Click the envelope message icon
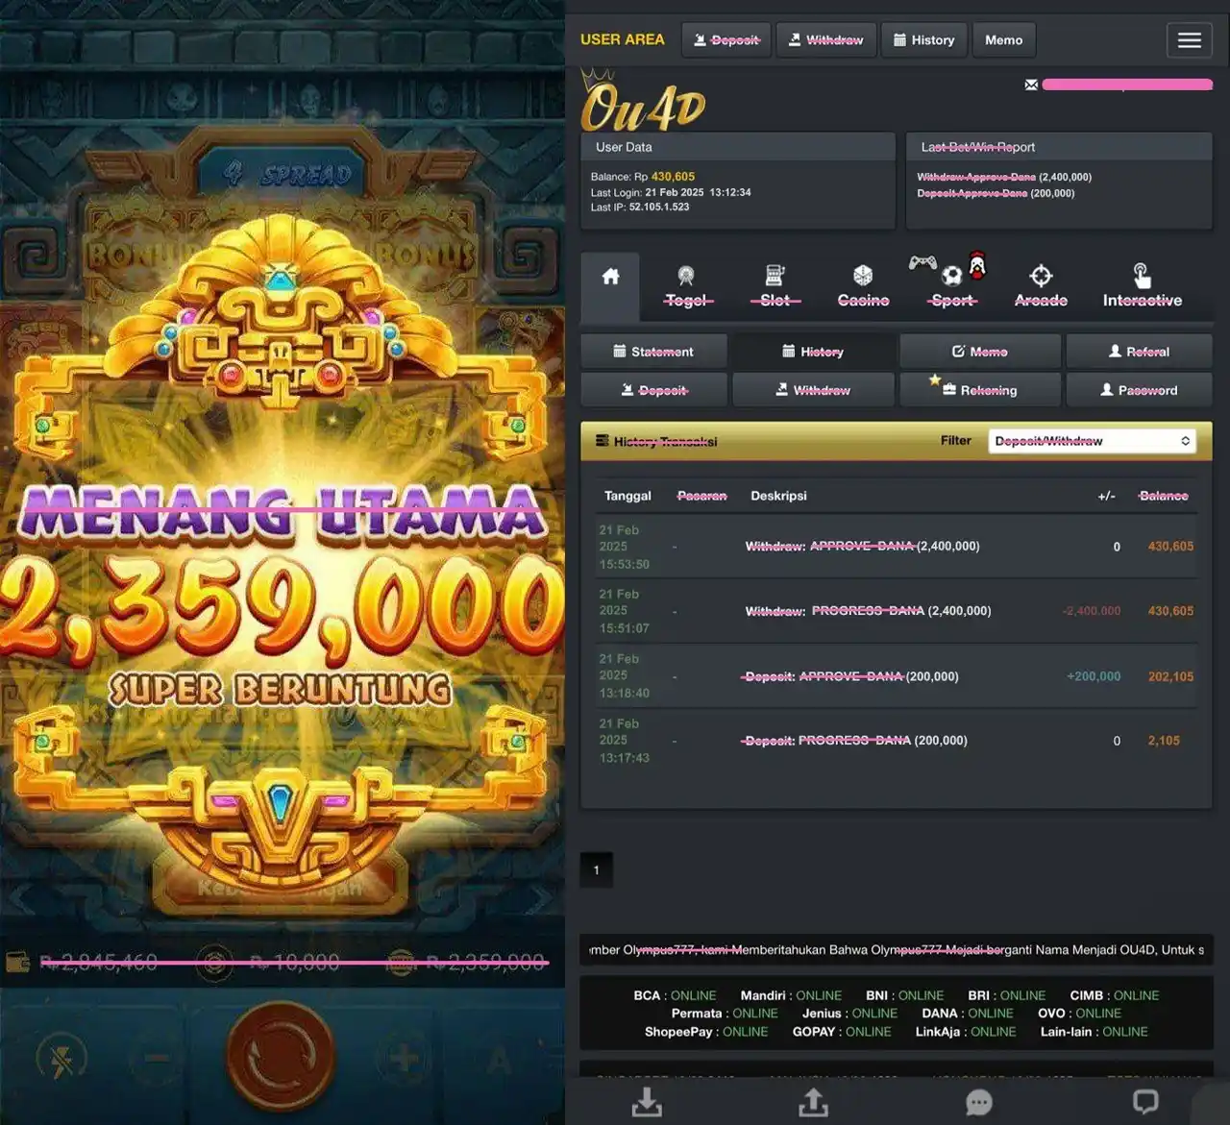This screenshot has width=1230, height=1125. tap(1031, 85)
